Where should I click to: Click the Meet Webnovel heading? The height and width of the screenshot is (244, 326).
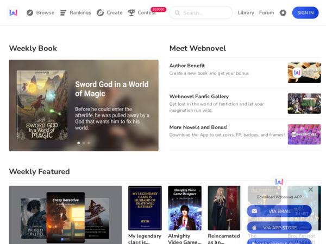tap(198, 48)
